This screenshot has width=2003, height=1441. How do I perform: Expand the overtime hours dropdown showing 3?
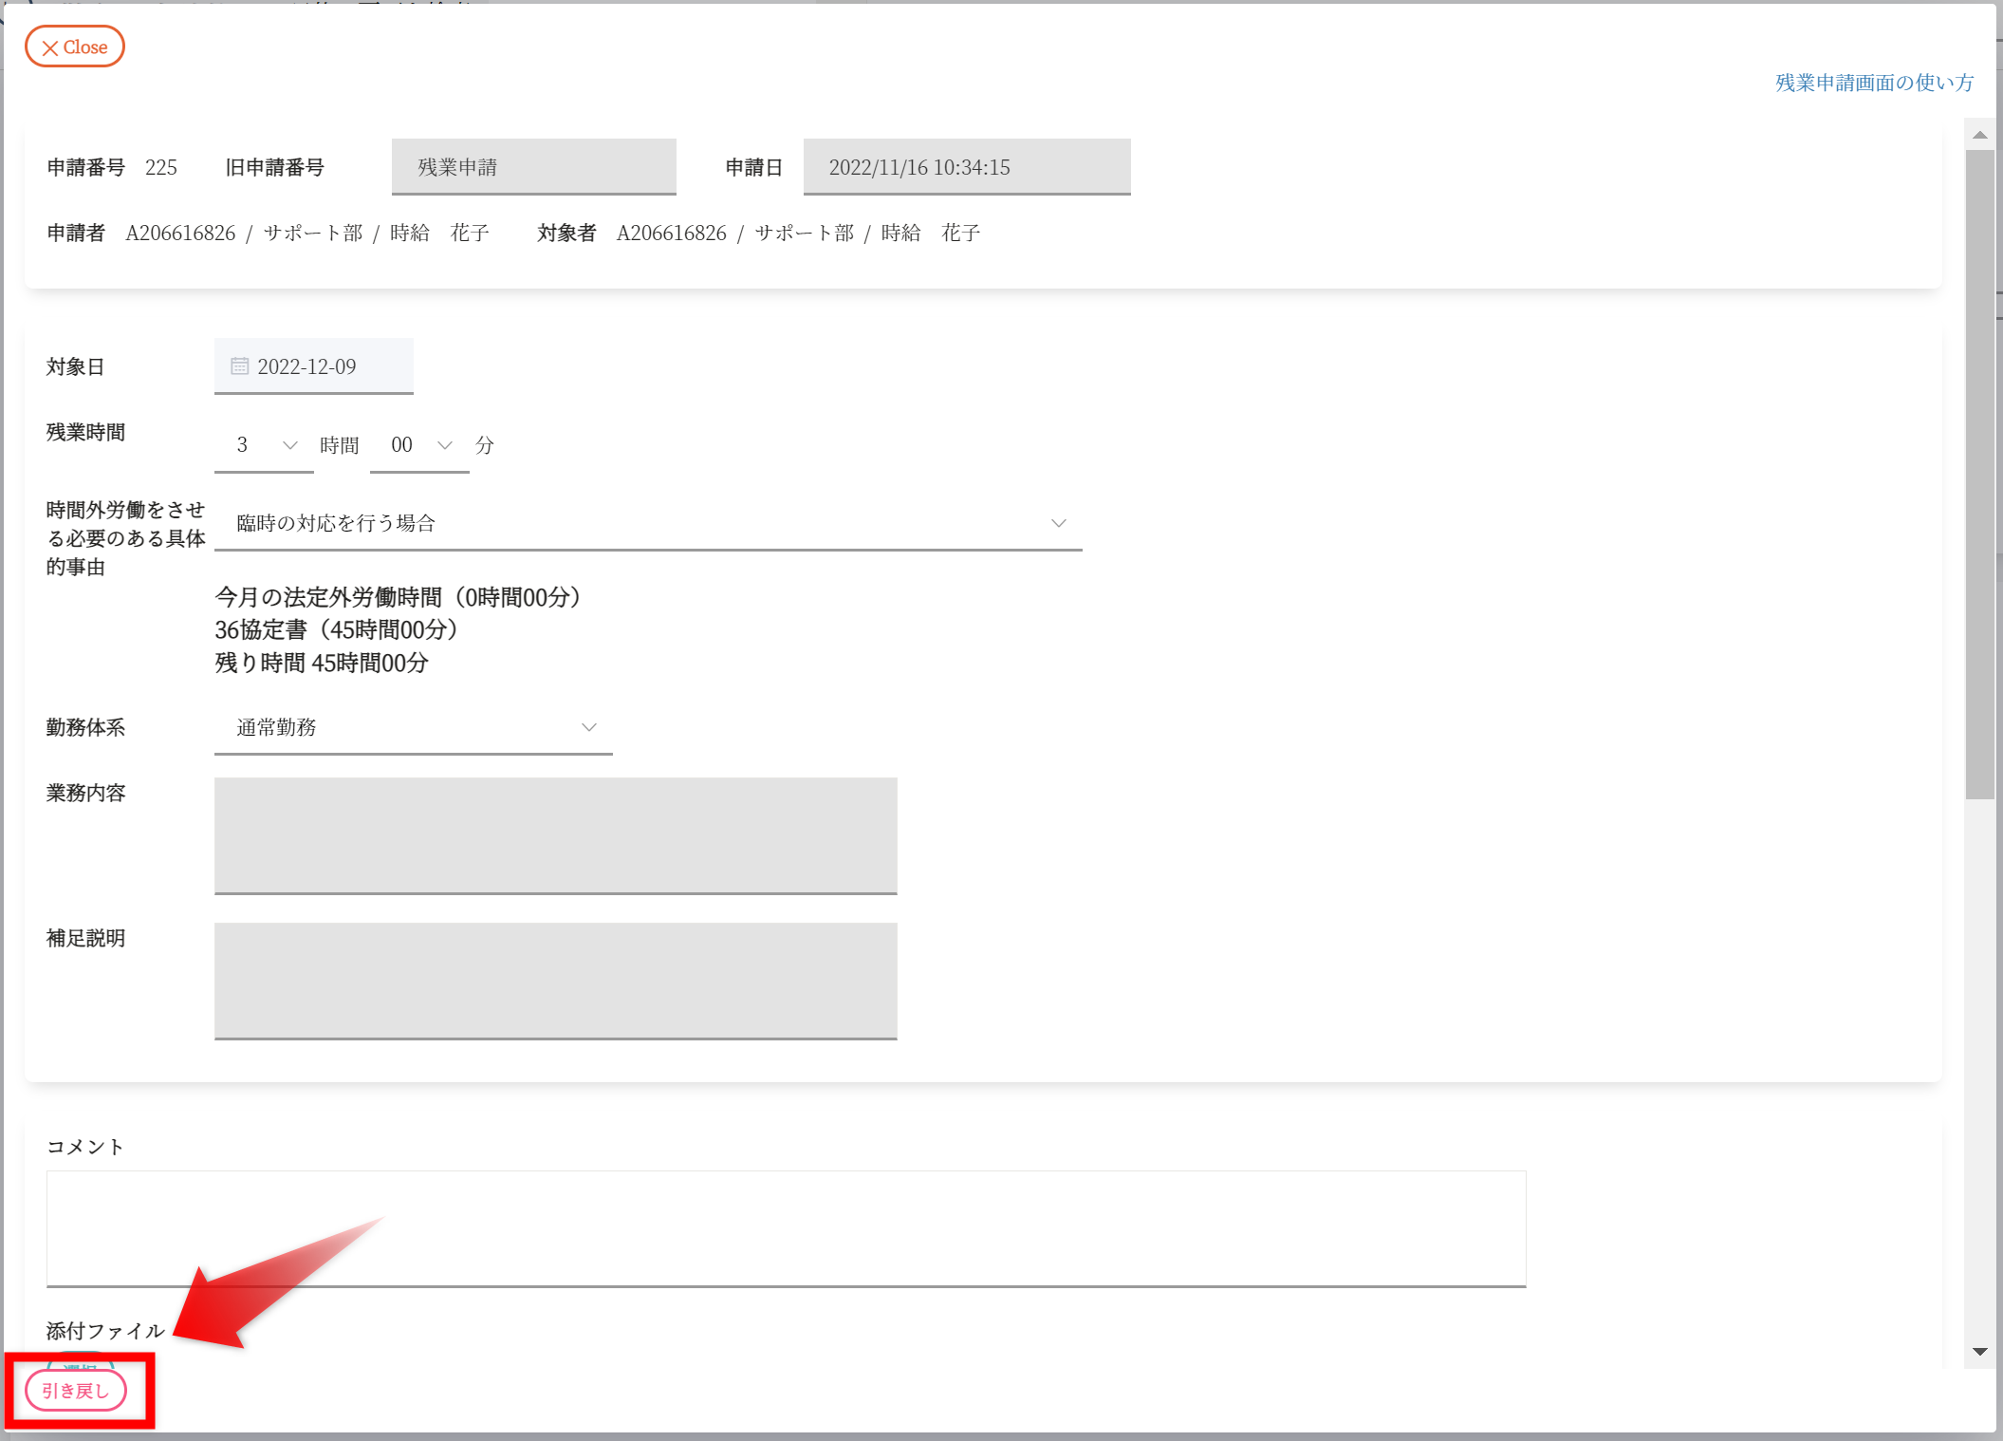(263, 445)
